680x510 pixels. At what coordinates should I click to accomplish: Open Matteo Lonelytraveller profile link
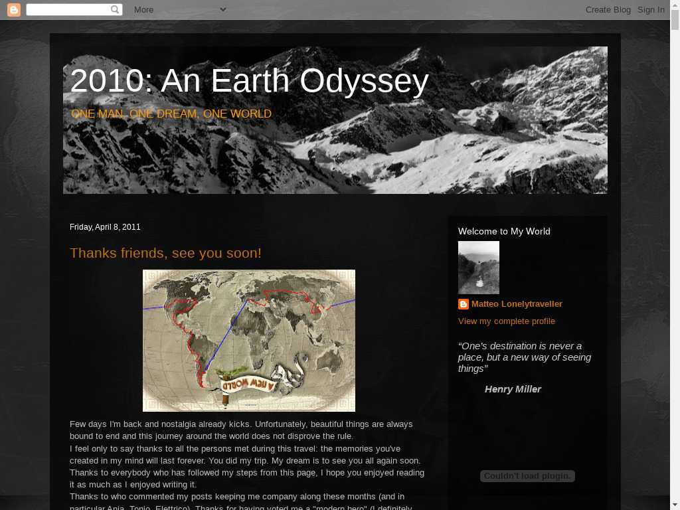click(517, 304)
